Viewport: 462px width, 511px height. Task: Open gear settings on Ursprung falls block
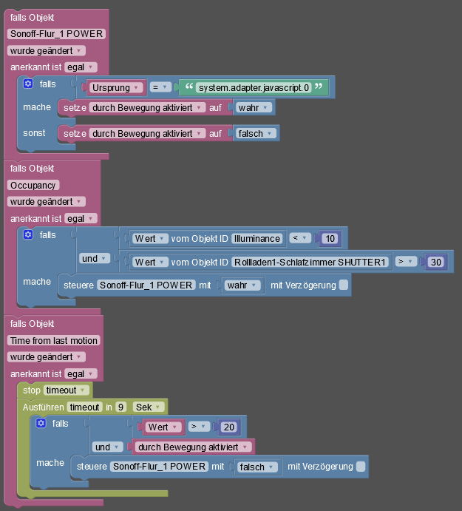pyautogui.click(x=28, y=84)
